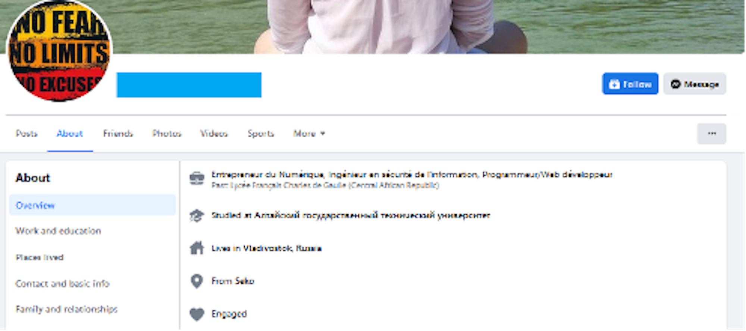Expand the More tab dropdown
Screen dimensions: 746x331
(309, 134)
